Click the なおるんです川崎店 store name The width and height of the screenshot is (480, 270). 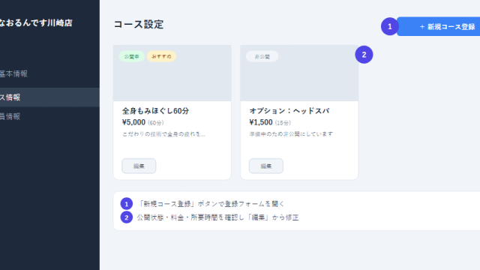point(36,23)
